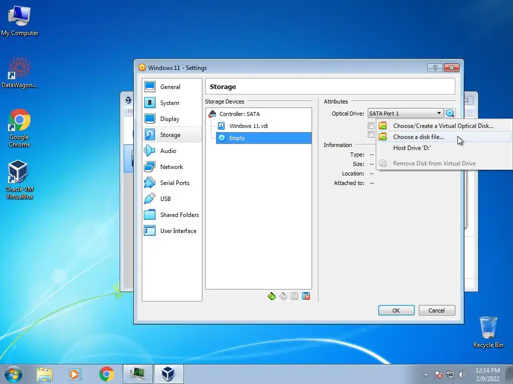Select Choose a disk file menu item
Viewport: 513px width, 384px height.
pos(444,137)
